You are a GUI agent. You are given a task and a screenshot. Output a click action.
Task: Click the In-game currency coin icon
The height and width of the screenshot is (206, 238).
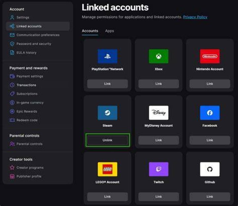(x=12, y=102)
